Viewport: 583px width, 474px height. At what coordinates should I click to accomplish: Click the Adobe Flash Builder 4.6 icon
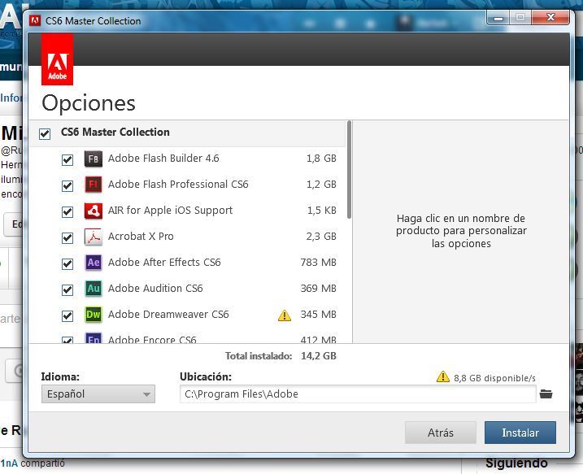[94, 159]
